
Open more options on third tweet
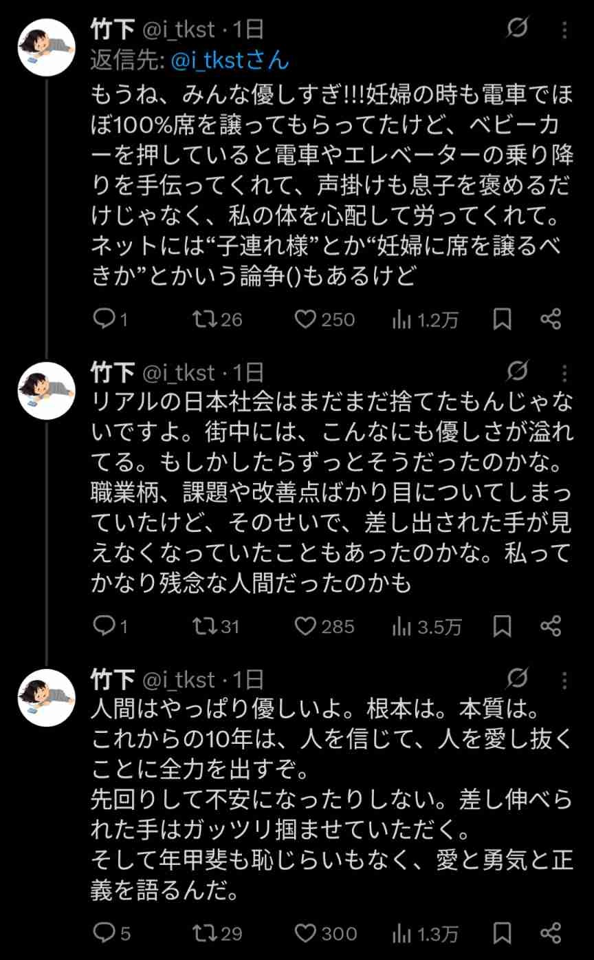564,680
